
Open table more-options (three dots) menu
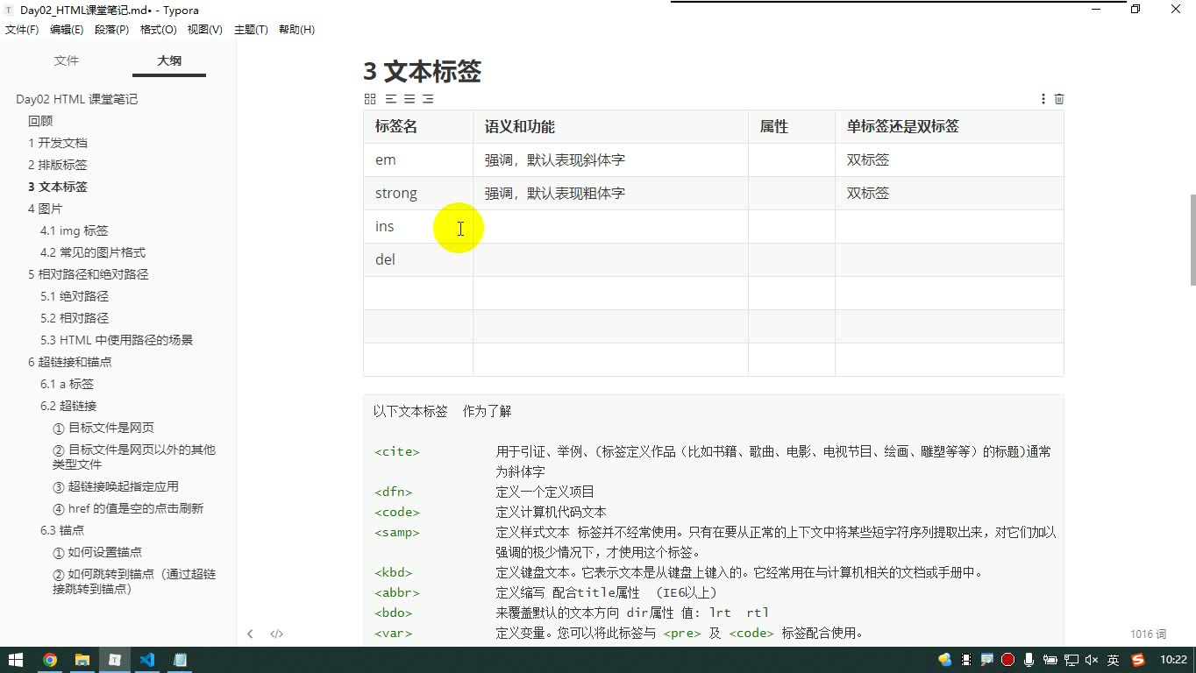(1043, 99)
